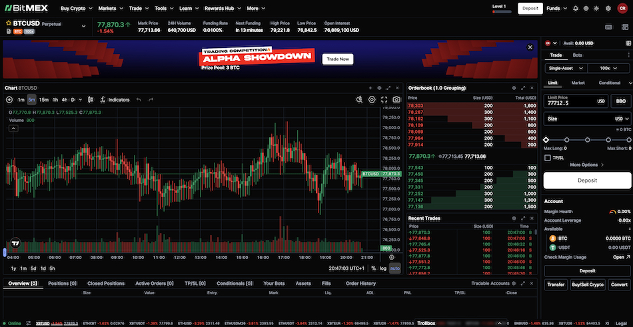Select the 4h chart interval
The image size is (633, 327).
(65, 100)
